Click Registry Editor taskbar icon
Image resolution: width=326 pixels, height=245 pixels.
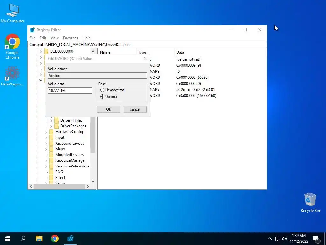coord(70,239)
